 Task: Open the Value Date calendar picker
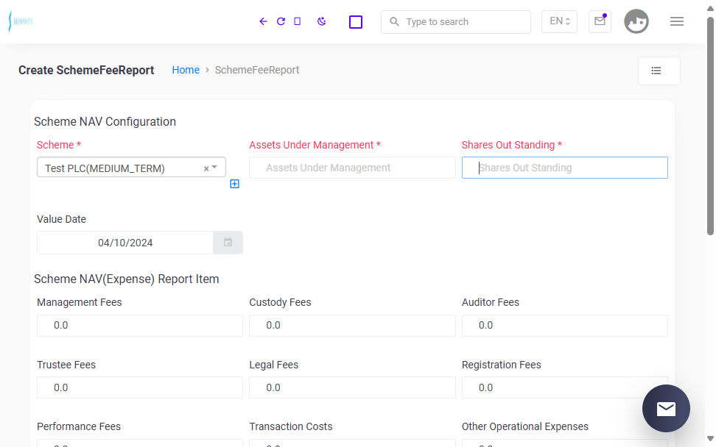[228, 243]
